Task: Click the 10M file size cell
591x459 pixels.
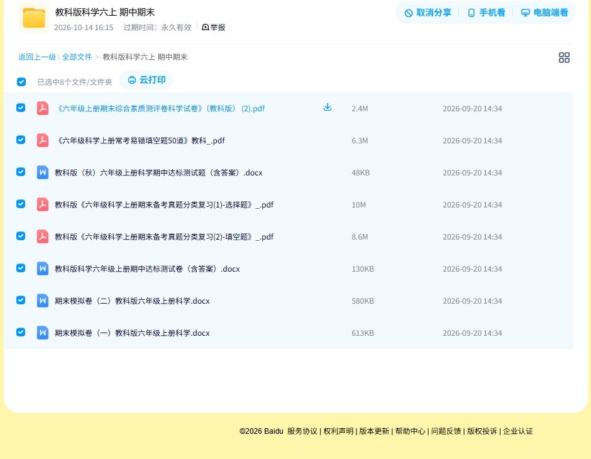Action: (x=358, y=204)
